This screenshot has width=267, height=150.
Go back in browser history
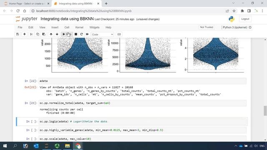[x=5, y=11]
